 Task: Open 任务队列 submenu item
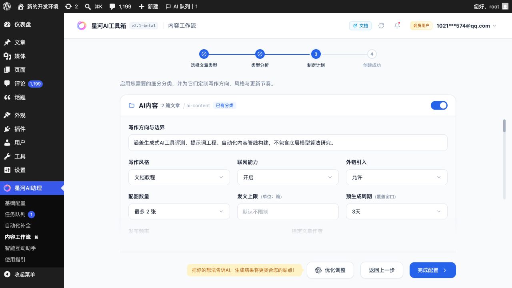[x=15, y=214]
